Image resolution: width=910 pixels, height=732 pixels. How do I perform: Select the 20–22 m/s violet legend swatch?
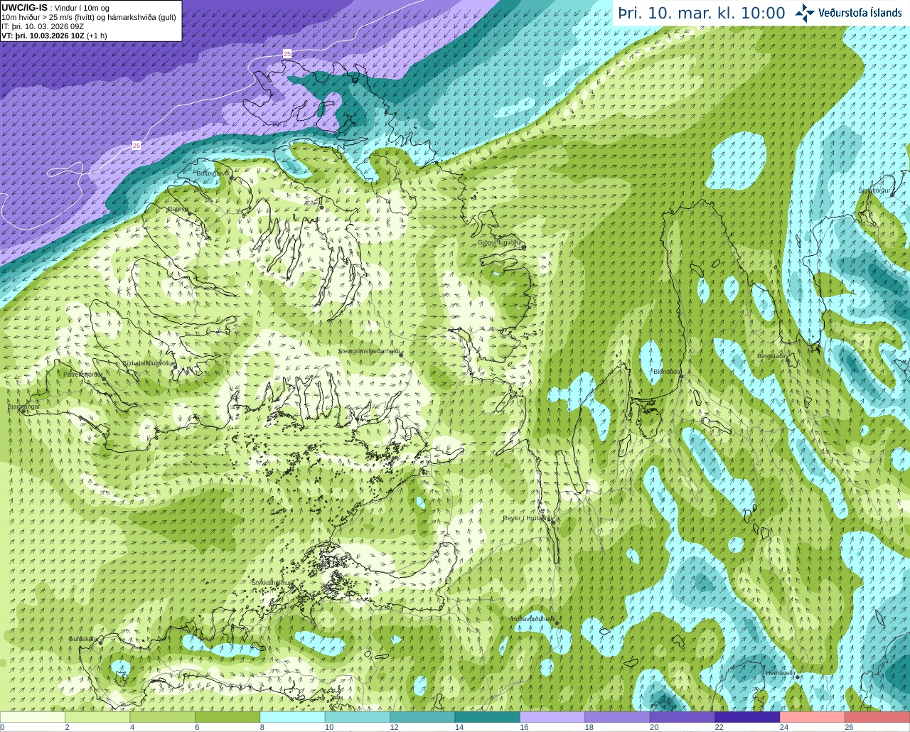click(x=682, y=717)
